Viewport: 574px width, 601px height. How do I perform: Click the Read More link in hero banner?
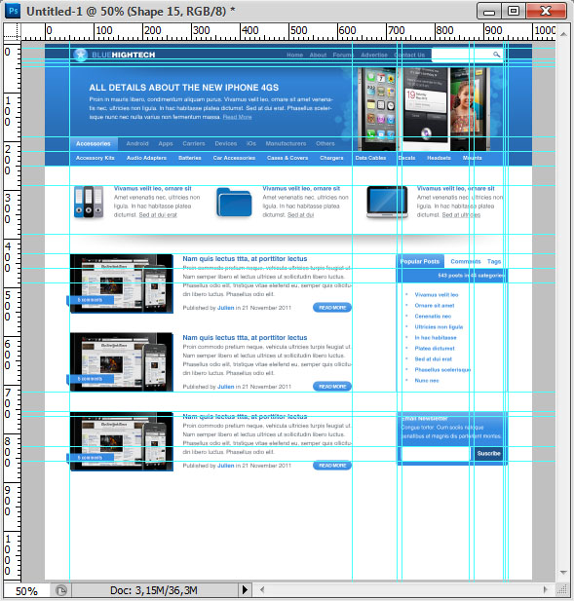(237, 117)
